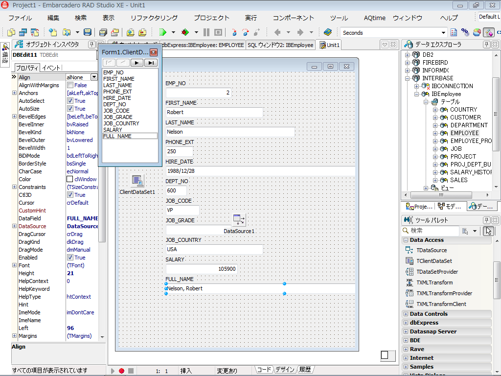
Task: Expand the Font property
Action: [14, 265]
